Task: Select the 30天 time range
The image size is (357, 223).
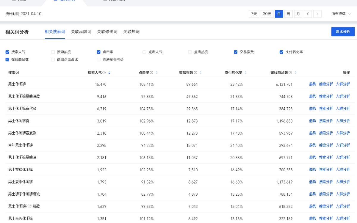Action: [x=267, y=14]
